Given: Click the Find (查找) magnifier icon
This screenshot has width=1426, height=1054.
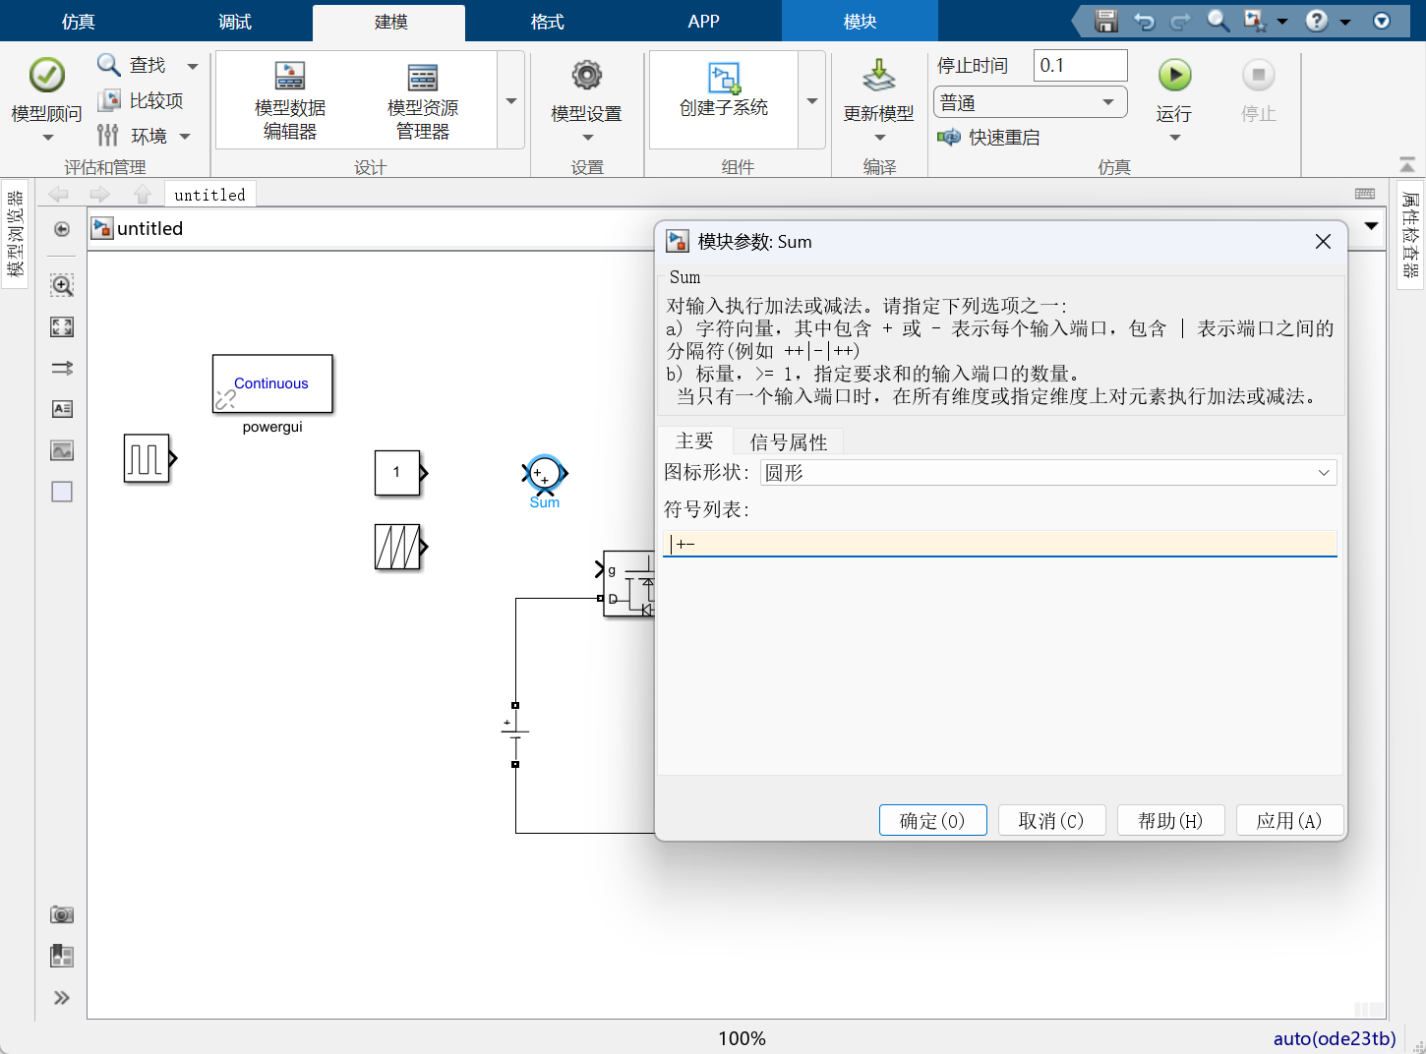Looking at the screenshot, I should tap(108, 65).
